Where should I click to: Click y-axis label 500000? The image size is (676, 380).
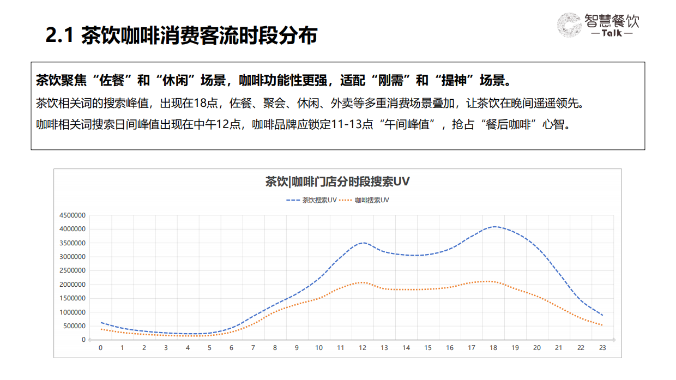74,326
